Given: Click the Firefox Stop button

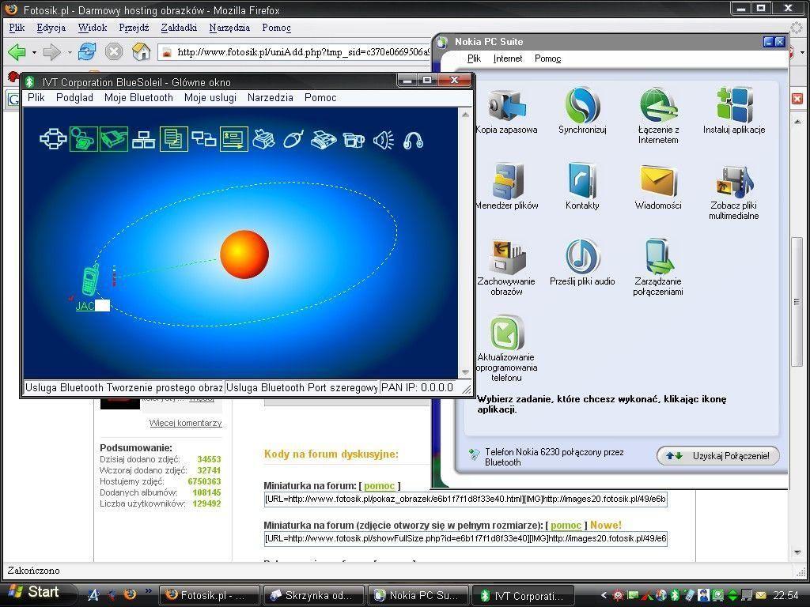Looking at the screenshot, I should coord(114,51).
